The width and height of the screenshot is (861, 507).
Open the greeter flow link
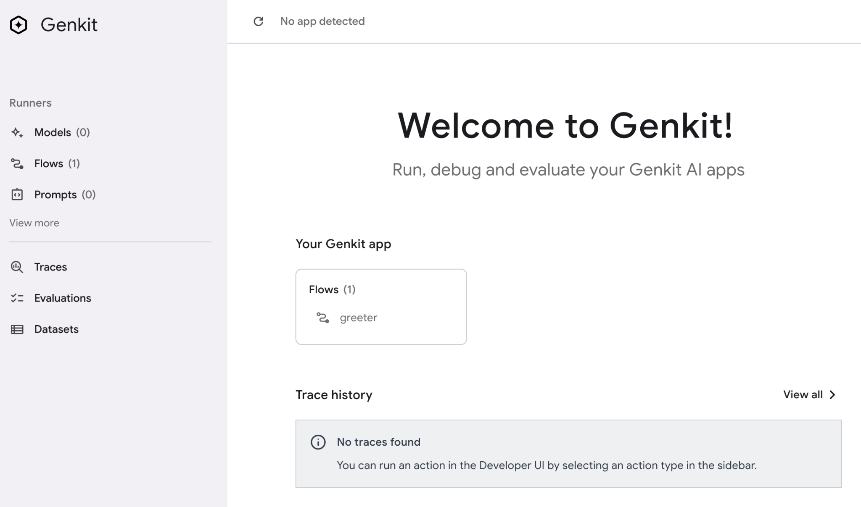coord(358,318)
